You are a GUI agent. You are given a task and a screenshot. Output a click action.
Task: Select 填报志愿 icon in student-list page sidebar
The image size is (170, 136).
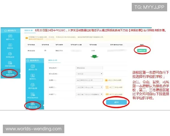coord(10,72)
